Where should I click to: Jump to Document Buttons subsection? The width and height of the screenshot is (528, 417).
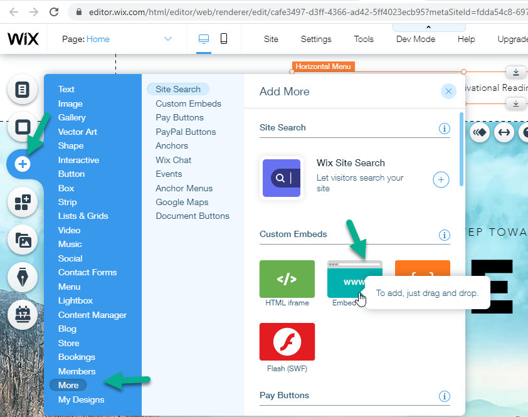pos(193,216)
